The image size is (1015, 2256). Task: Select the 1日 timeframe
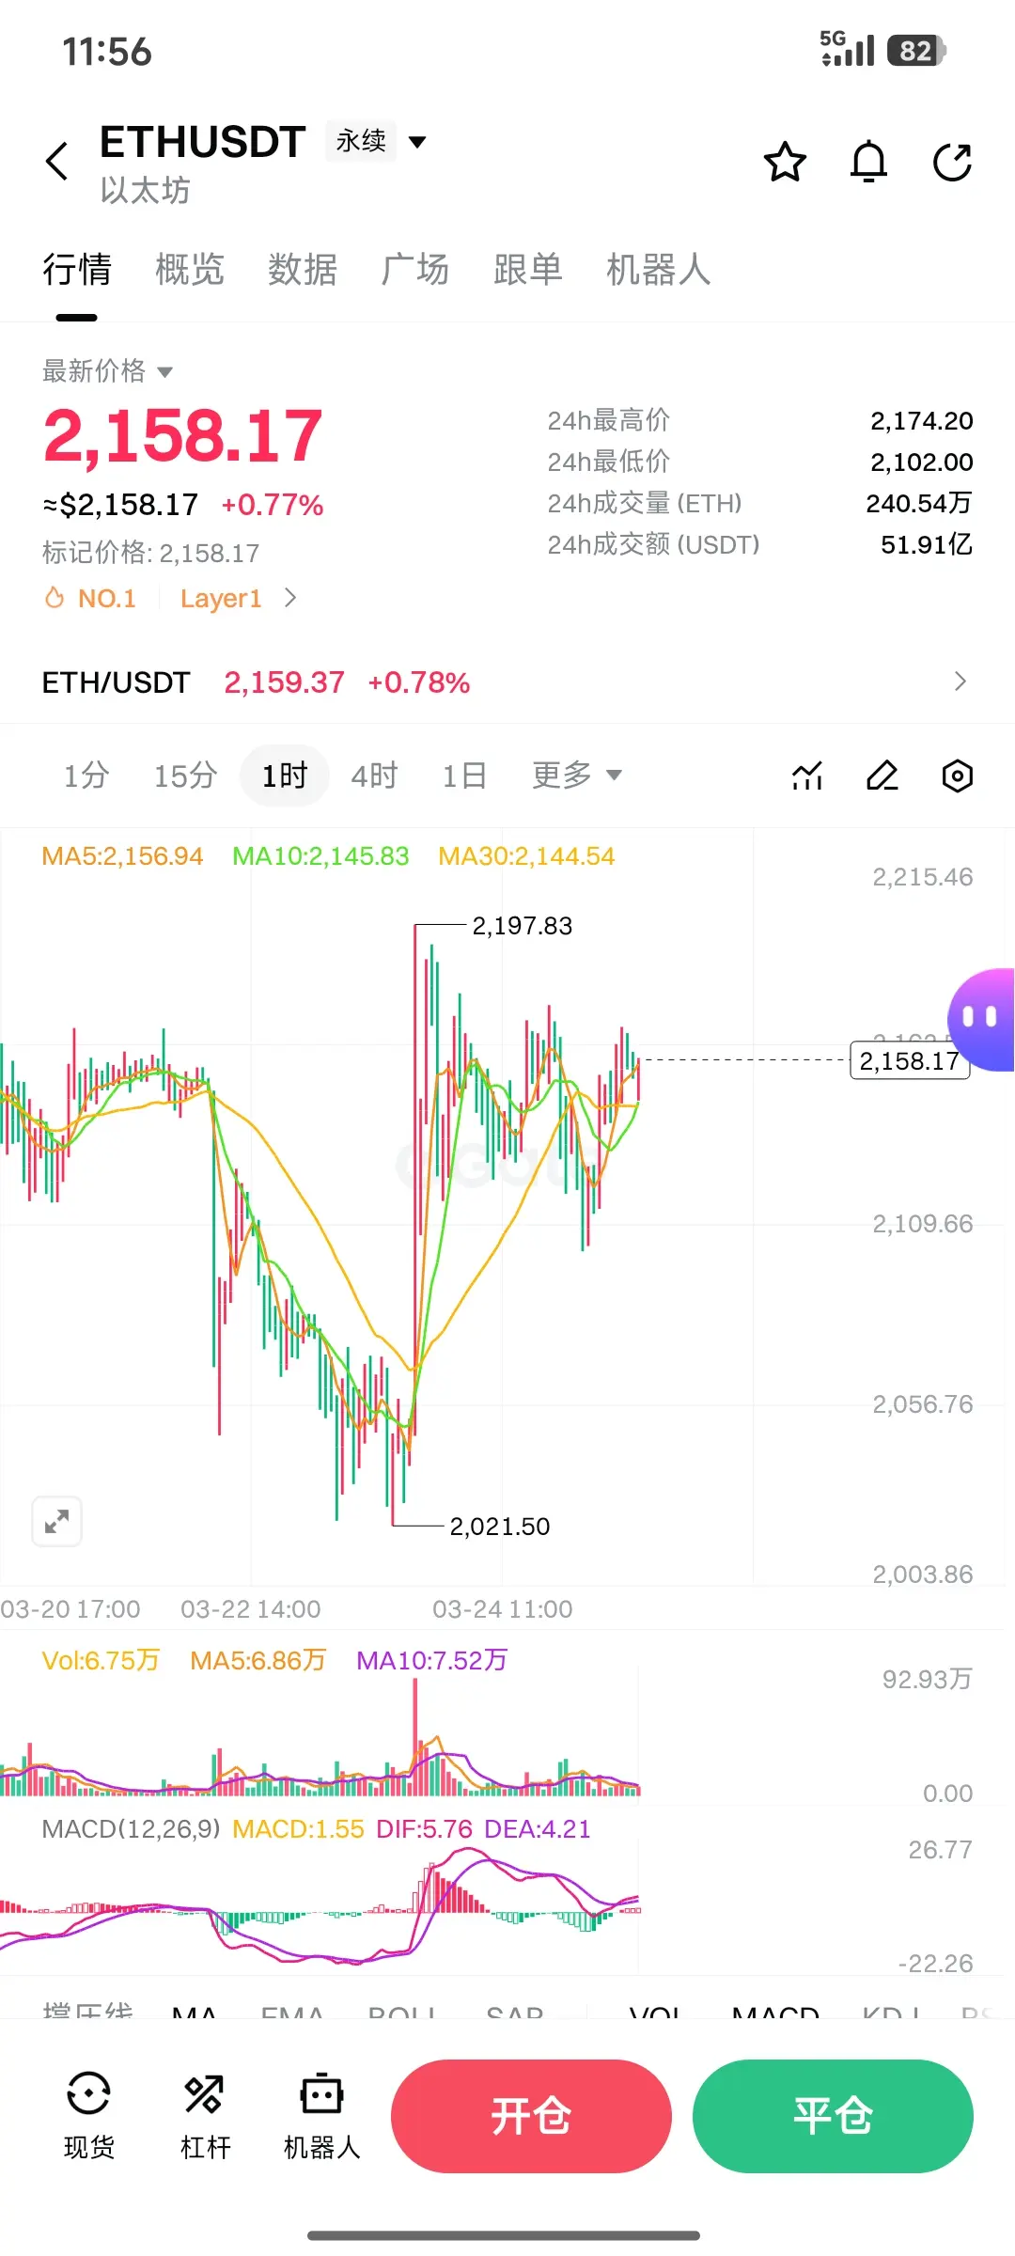coord(464,775)
